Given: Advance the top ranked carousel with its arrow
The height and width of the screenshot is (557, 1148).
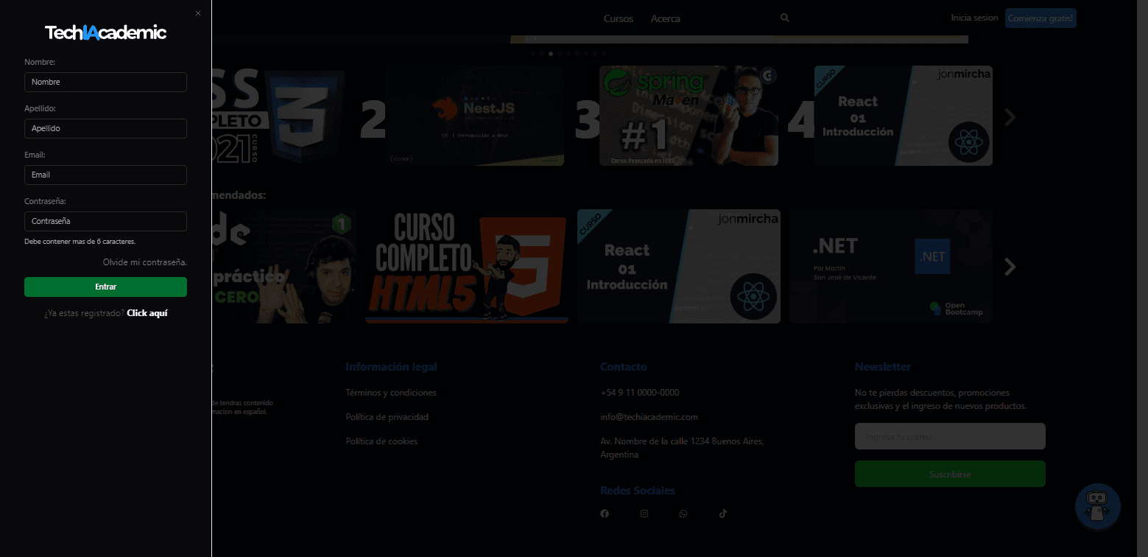Looking at the screenshot, I should click(1010, 116).
